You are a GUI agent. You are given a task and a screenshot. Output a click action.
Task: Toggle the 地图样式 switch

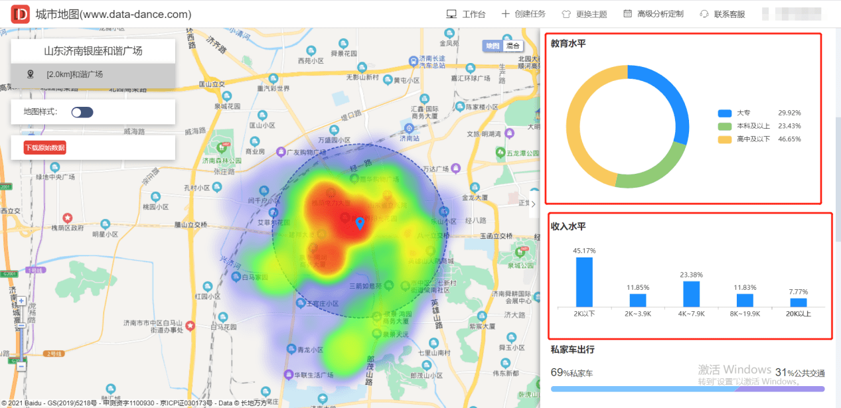pos(82,112)
